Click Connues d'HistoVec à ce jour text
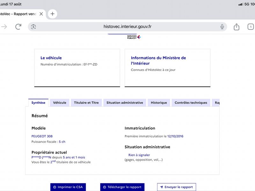255x191 pixels. pyautogui.click(x=153, y=70)
